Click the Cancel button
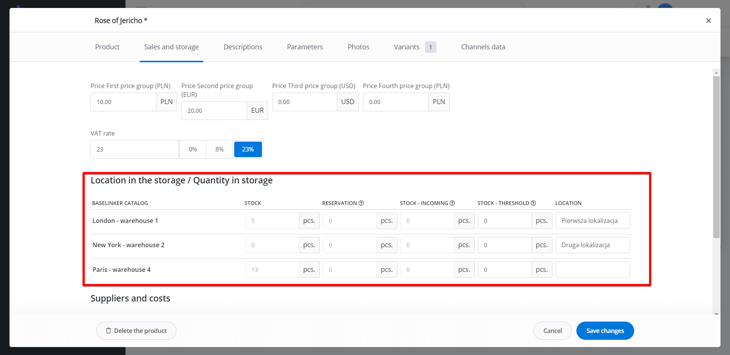730x355 pixels. [552, 331]
